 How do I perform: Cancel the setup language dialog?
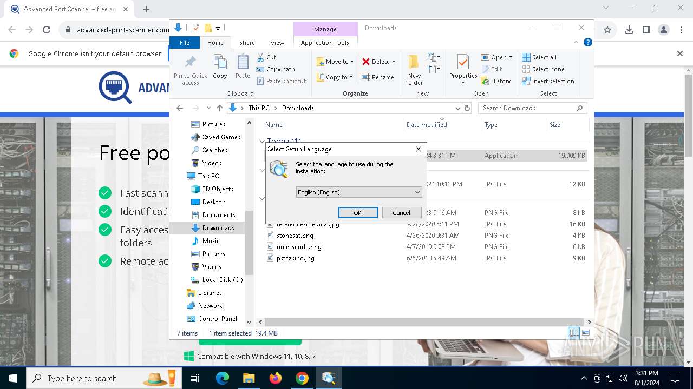click(x=401, y=213)
